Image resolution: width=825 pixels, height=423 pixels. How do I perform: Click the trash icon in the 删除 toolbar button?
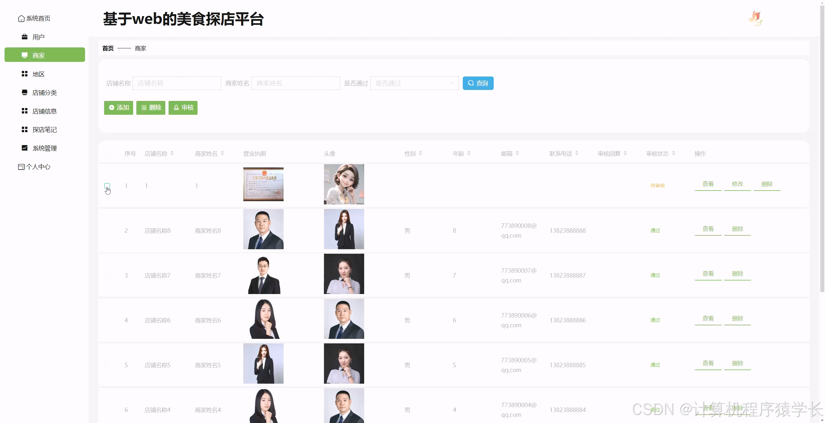(x=144, y=108)
